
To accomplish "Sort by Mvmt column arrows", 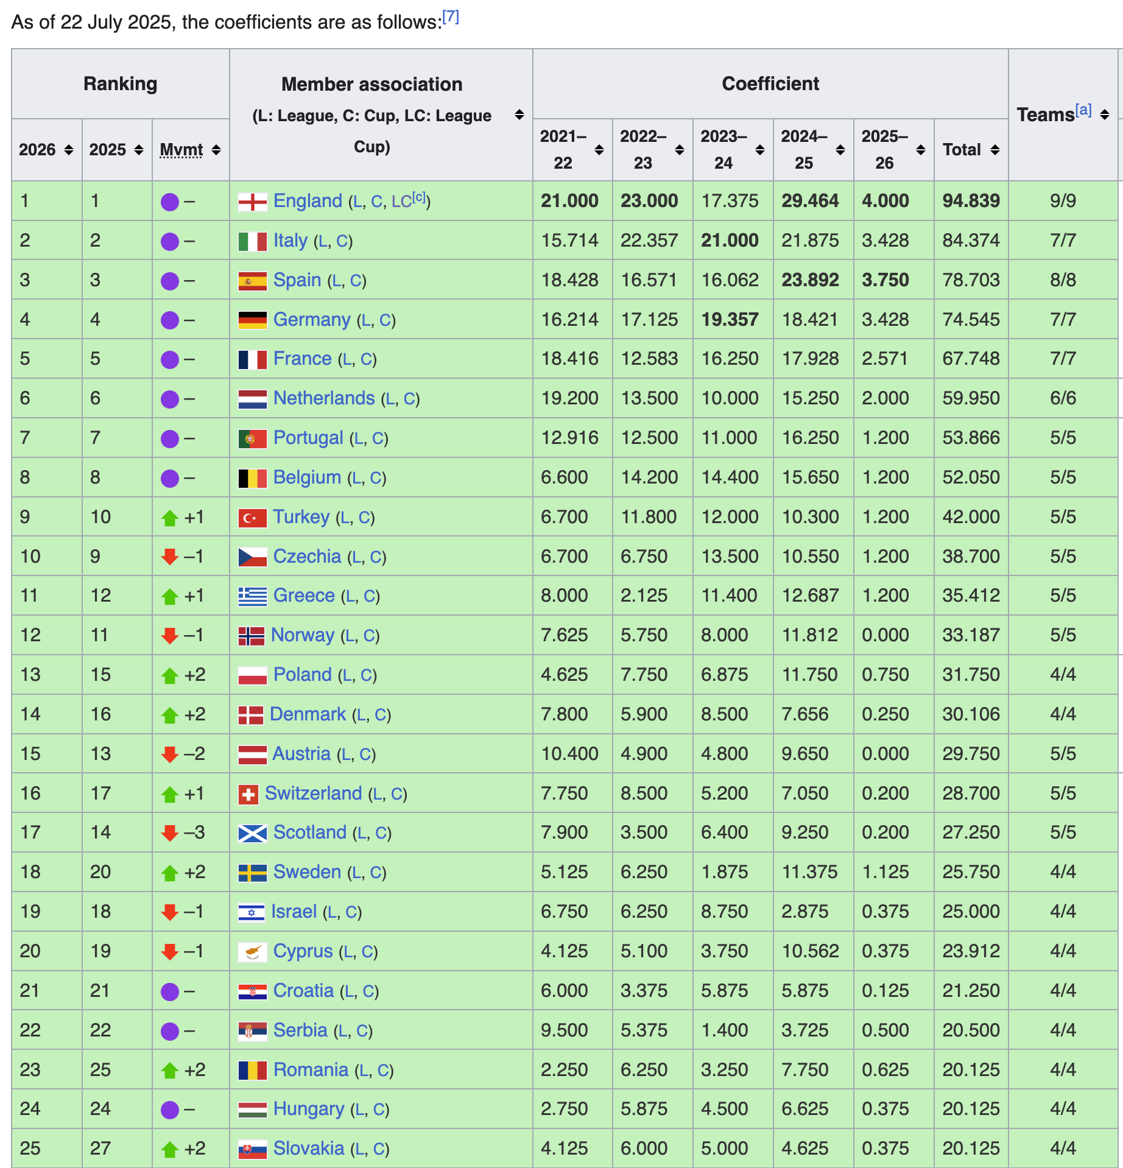I will 216,150.
